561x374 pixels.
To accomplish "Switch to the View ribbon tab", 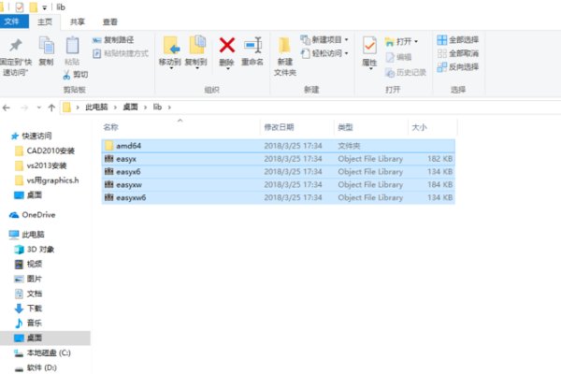I will [x=109, y=22].
